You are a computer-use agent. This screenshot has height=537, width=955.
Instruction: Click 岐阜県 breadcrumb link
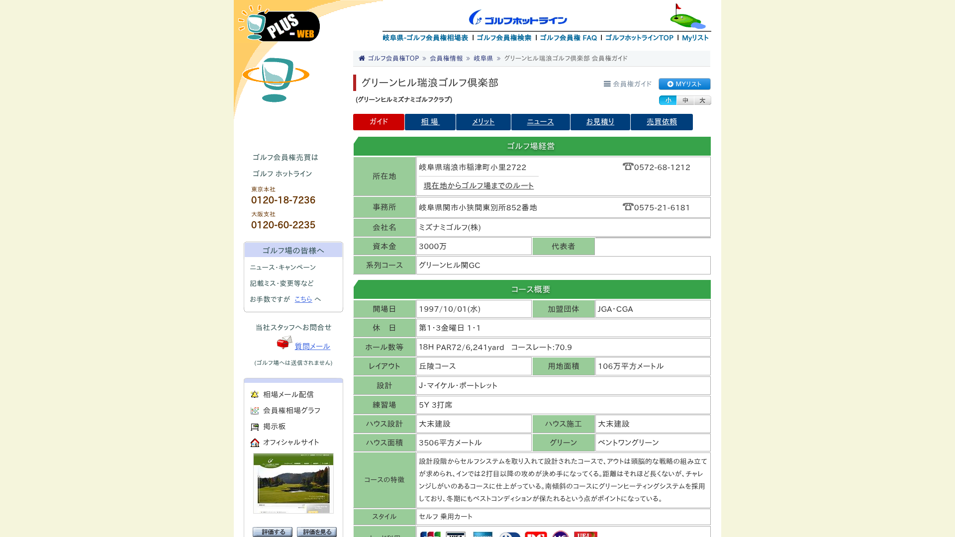click(483, 58)
